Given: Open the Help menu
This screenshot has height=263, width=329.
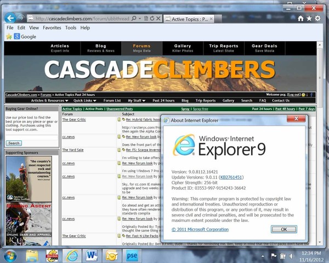Looking at the screenshot, I should pyautogui.click(x=85, y=28).
